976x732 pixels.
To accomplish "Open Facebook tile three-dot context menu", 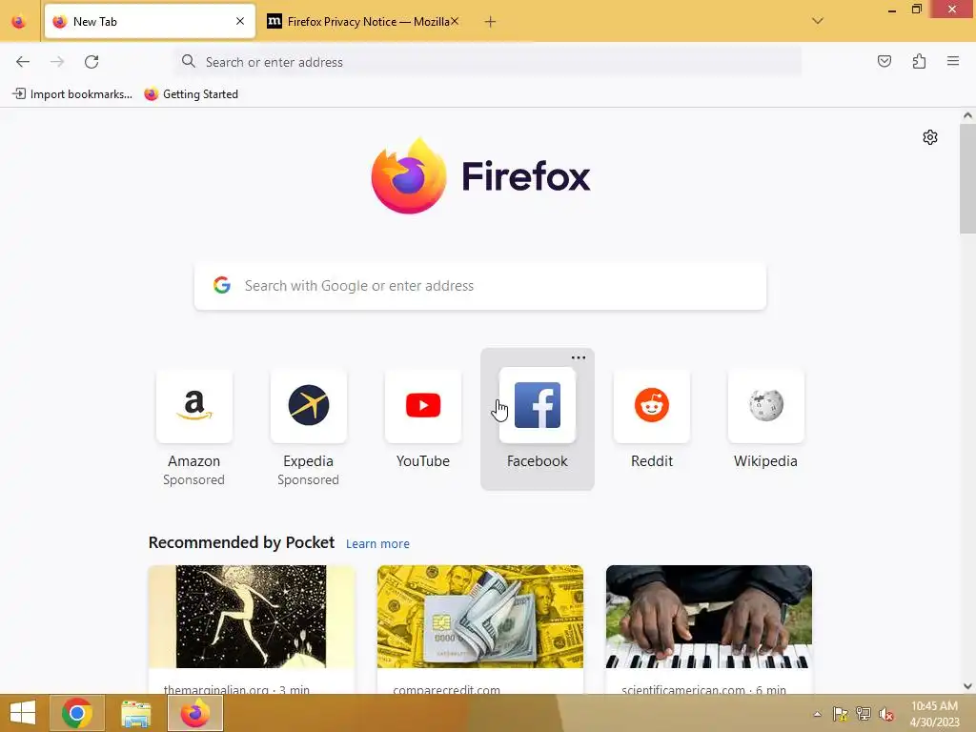I will click(x=579, y=358).
